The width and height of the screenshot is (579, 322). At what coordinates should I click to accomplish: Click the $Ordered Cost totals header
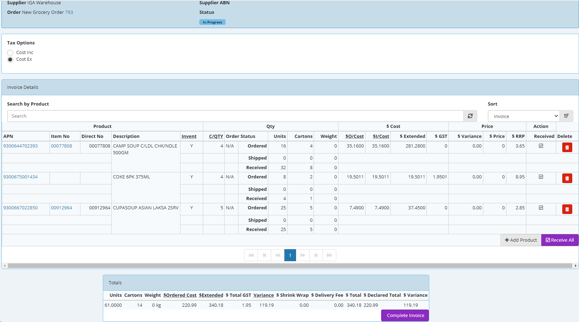click(180, 295)
